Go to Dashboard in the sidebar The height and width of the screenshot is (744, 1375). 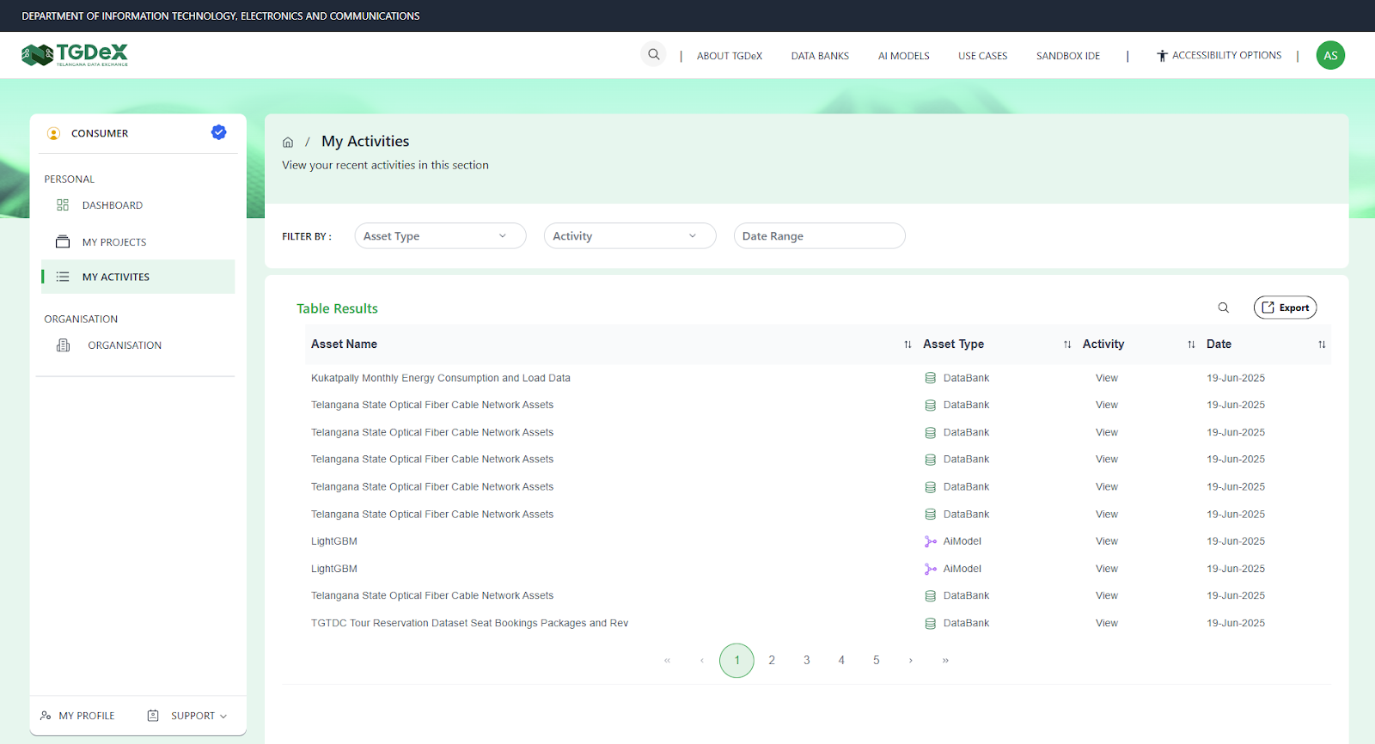coord(112,205)
